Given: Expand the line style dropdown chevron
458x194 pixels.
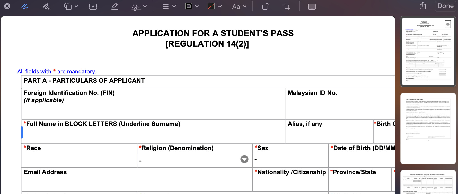Looking at the screenshot, I should click(174, 6).
